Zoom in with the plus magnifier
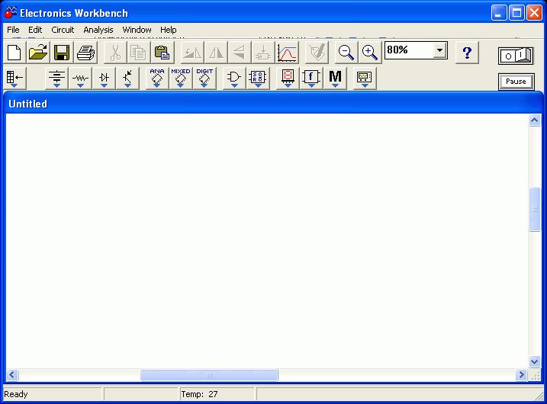The width and height of the screenshot is (547, 404). (x=370, y=53)
